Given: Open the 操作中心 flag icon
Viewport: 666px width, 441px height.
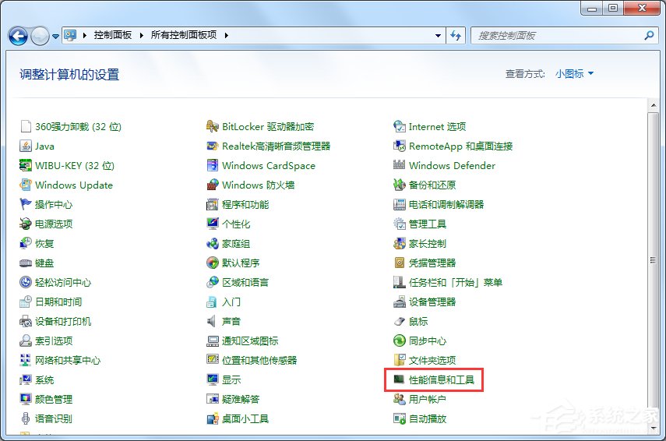Looking at the screenshot, I should (26, 204).
